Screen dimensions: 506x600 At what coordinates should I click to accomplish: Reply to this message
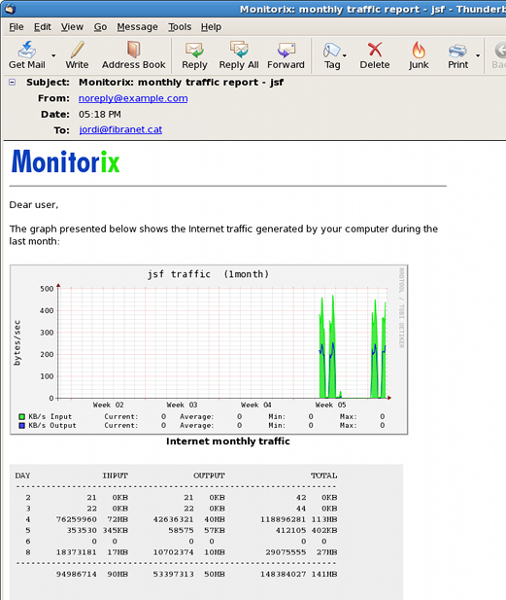(x=194, y=55)
